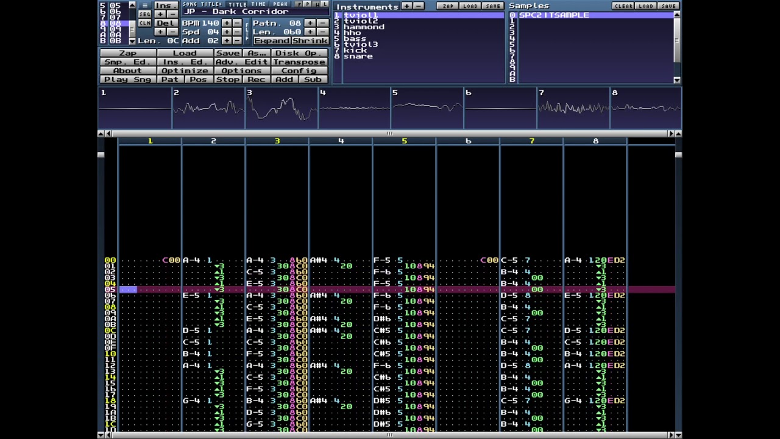Toggle the P button beside the song title
The width and height of the screenshot is (780, 439).
(307, 4)
